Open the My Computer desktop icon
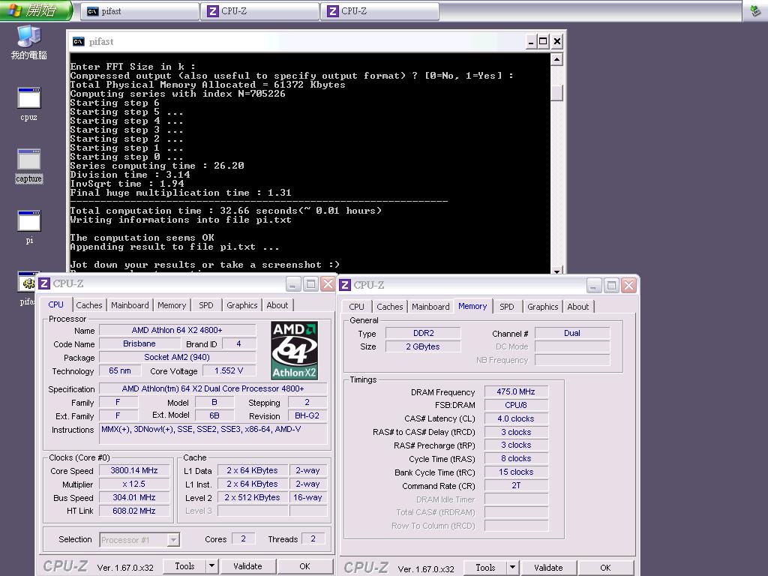Screen dimensions: 768x576 pos(29,43)
